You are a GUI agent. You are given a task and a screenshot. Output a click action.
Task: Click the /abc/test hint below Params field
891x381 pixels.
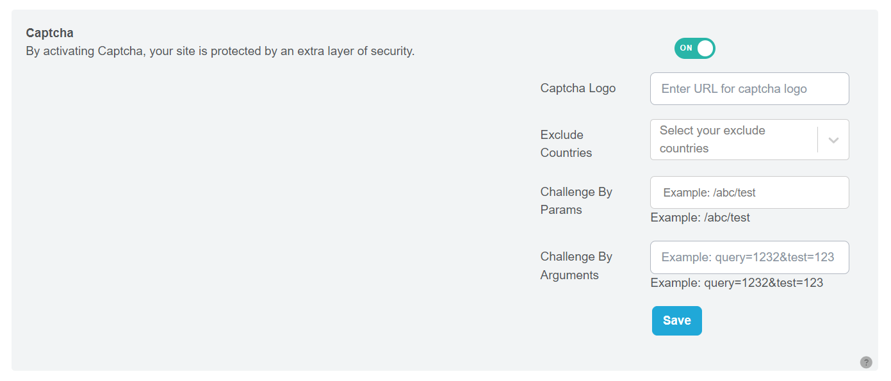tap(699, 218)
